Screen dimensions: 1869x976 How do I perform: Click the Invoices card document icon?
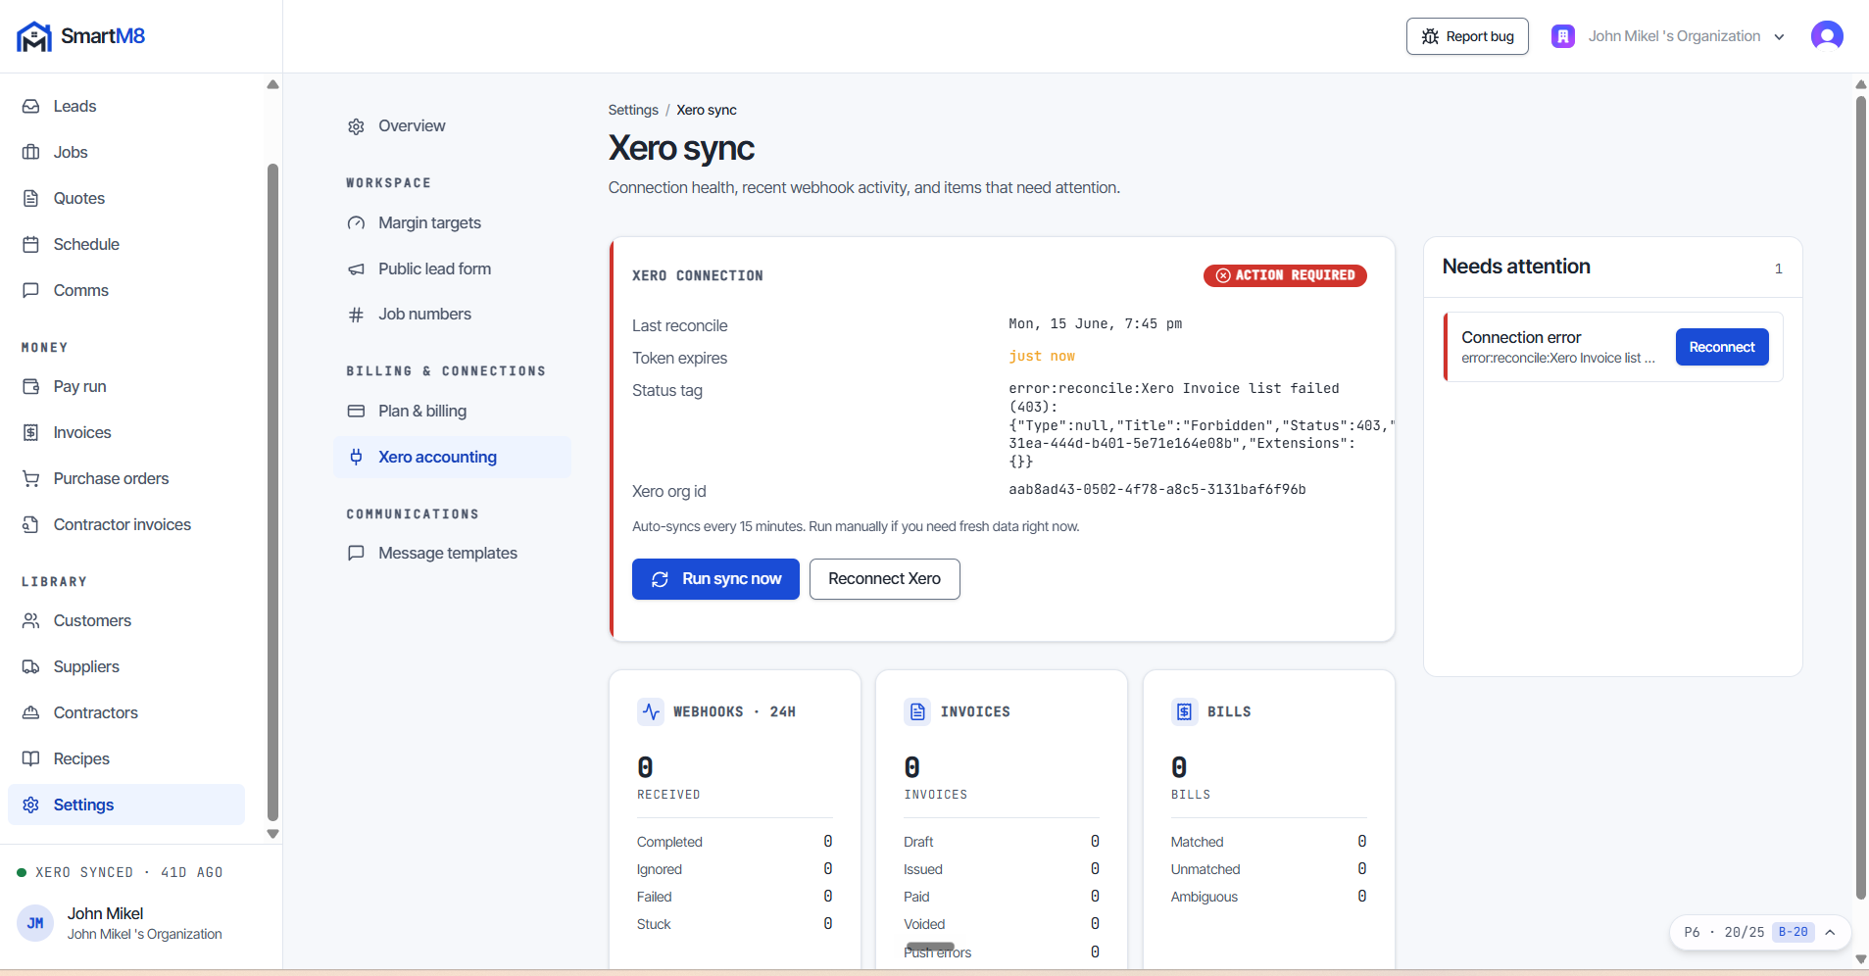917,711
